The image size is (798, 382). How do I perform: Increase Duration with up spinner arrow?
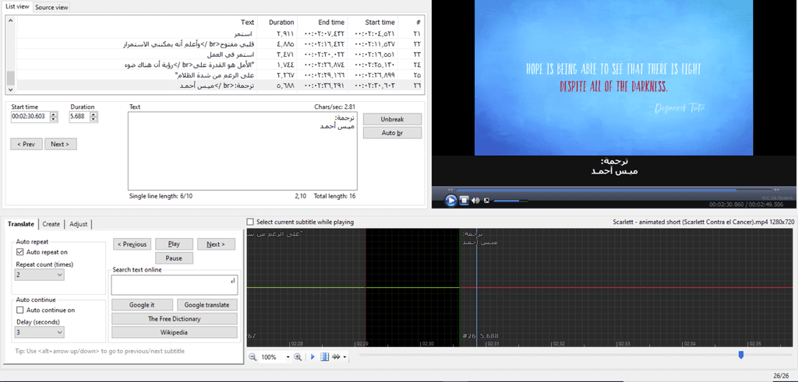point(94,114)
